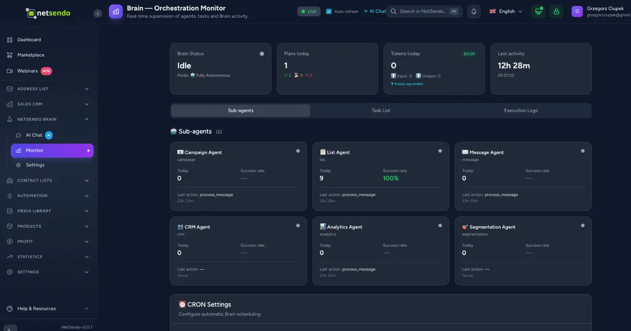Expand the Automation section
This screenshot has height=331, width=631.
tap(49, 195)
